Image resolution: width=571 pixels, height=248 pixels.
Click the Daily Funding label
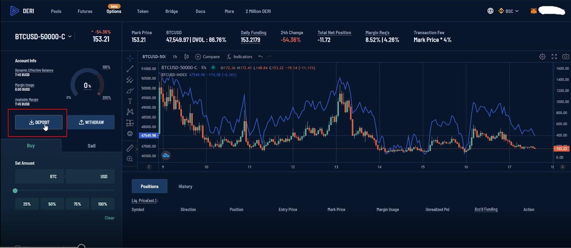click(253, 32)
